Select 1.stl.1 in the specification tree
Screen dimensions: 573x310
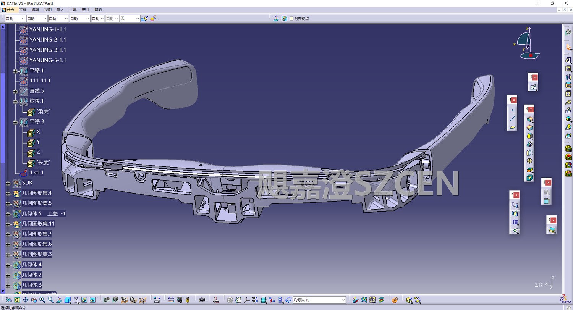coord(37,173)
